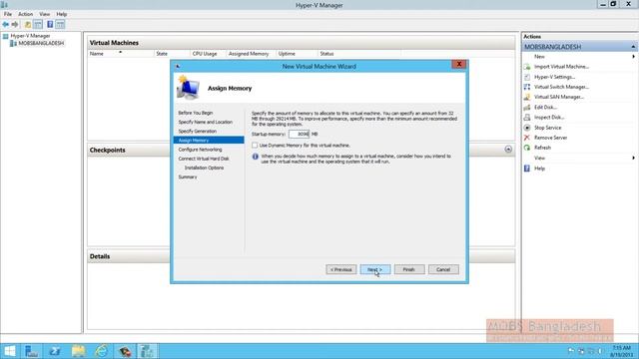Viewport: 639px width, 359px height.
Task: Go to Installation Options wizard step
Action: tap(204, 168)
